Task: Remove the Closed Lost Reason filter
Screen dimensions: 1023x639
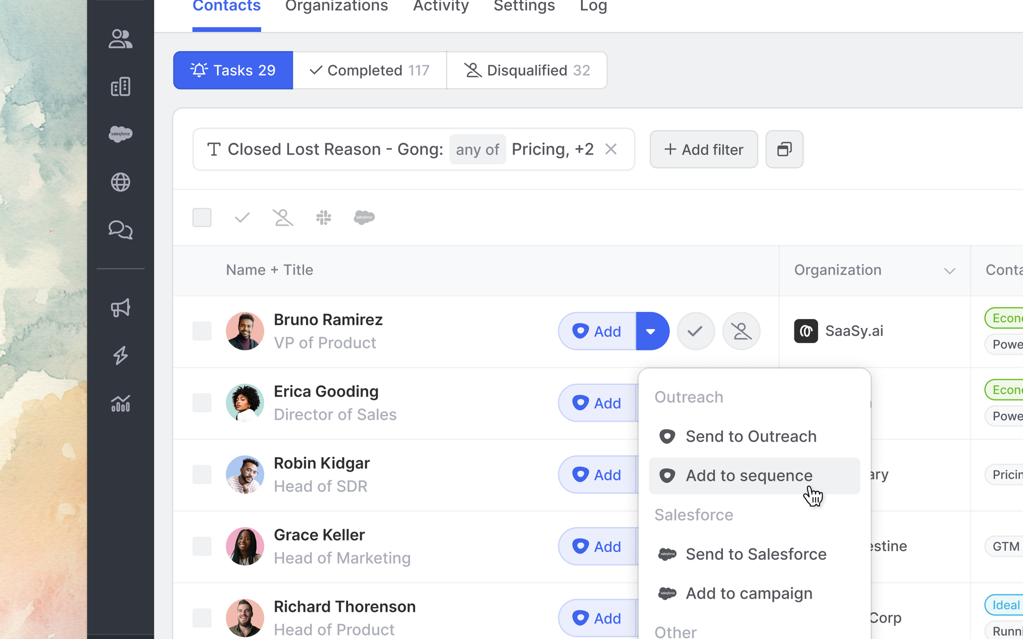Action: (611, 149)
